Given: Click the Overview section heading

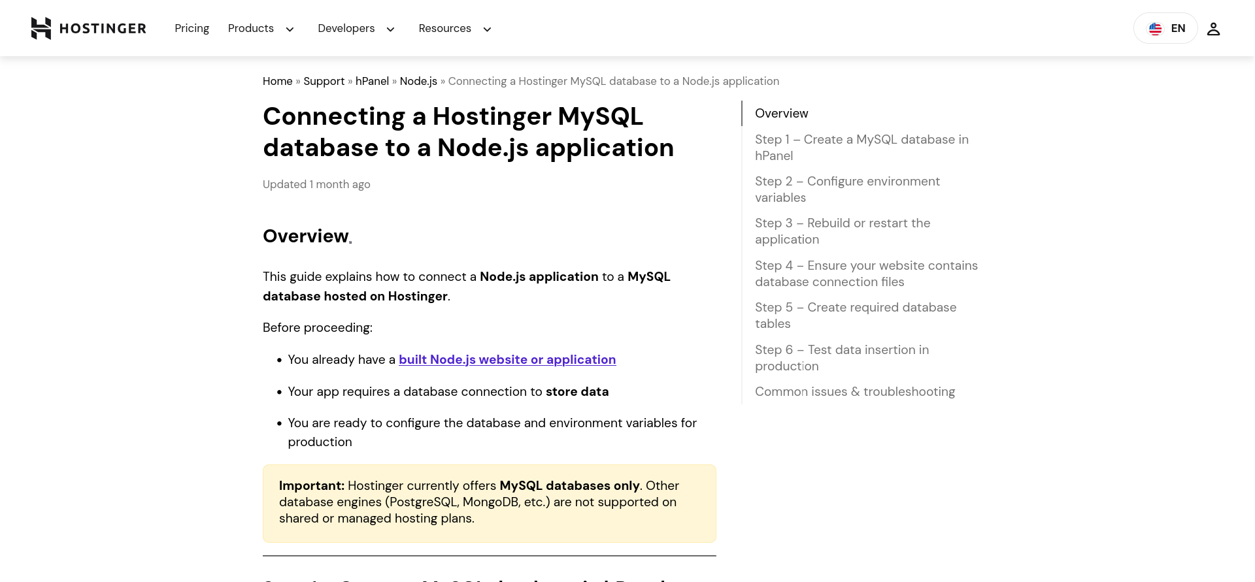Looking at the screenshot, I should (x=307, y=236).
